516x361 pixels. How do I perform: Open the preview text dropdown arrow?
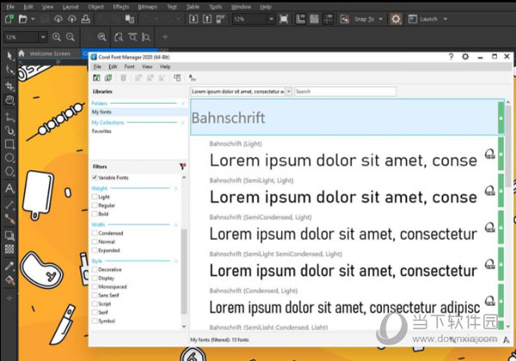coord(289,91)
